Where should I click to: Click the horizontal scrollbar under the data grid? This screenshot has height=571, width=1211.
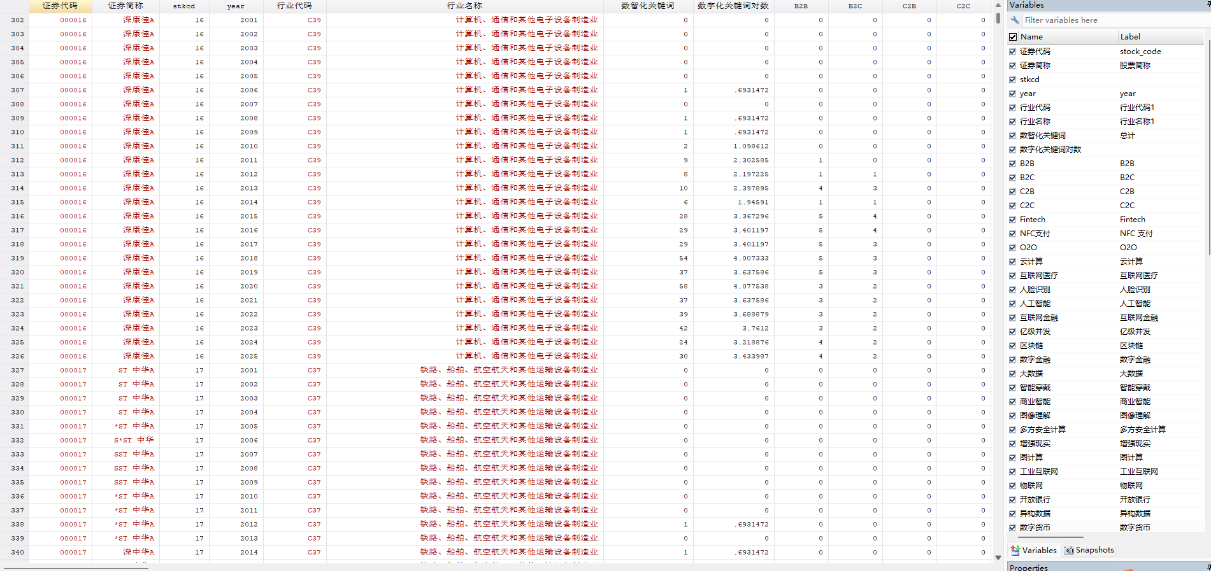click(76, 568)
